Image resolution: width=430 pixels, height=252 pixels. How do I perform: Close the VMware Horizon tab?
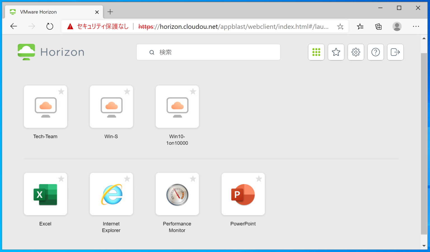[97, 12]
